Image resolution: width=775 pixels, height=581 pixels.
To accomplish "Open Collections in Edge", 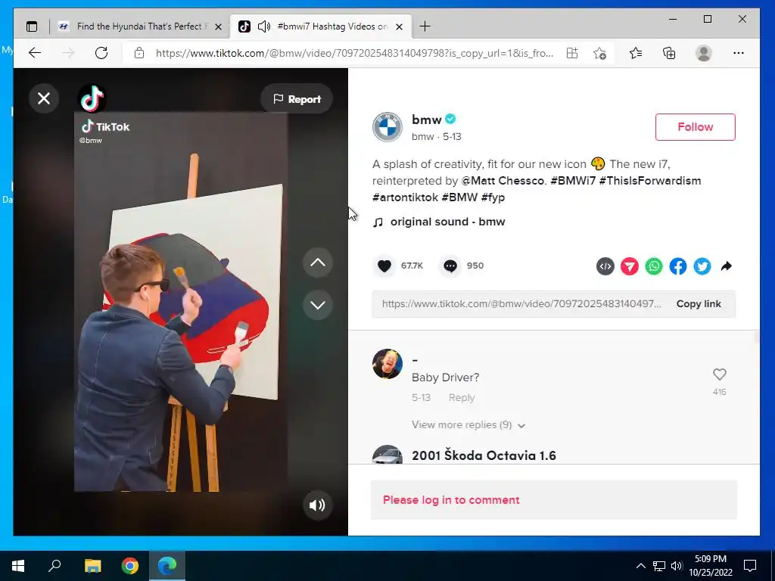I will click(x=669, y=53).
